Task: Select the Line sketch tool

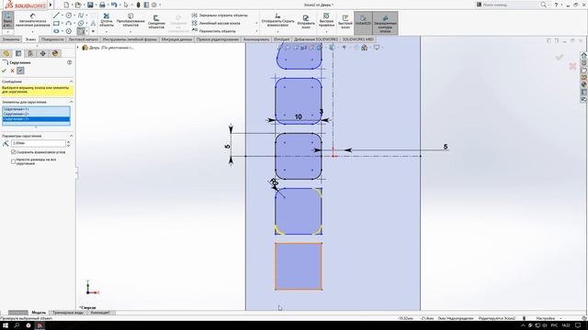Action: [x=56, y=16]
